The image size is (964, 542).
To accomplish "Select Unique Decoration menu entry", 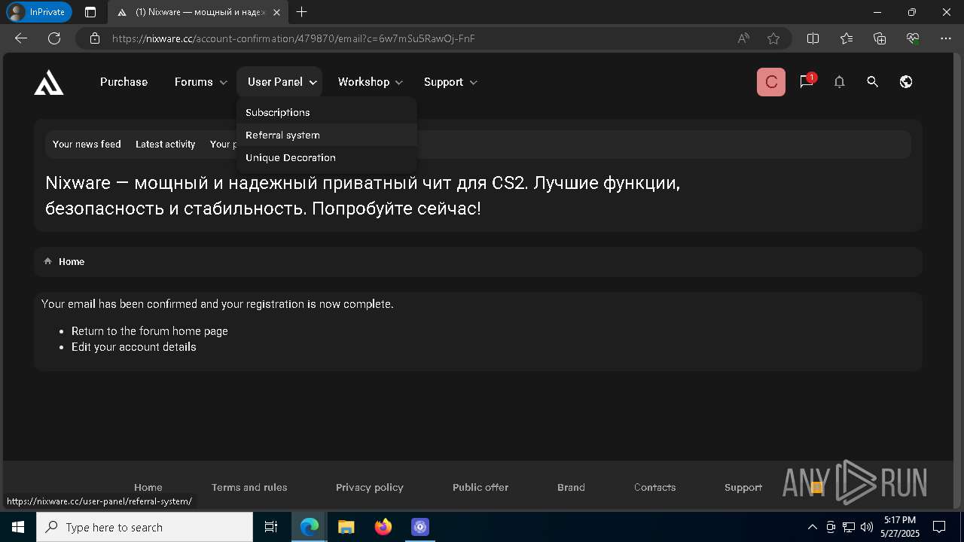I will pyautogui.click(x=326, y=157).
